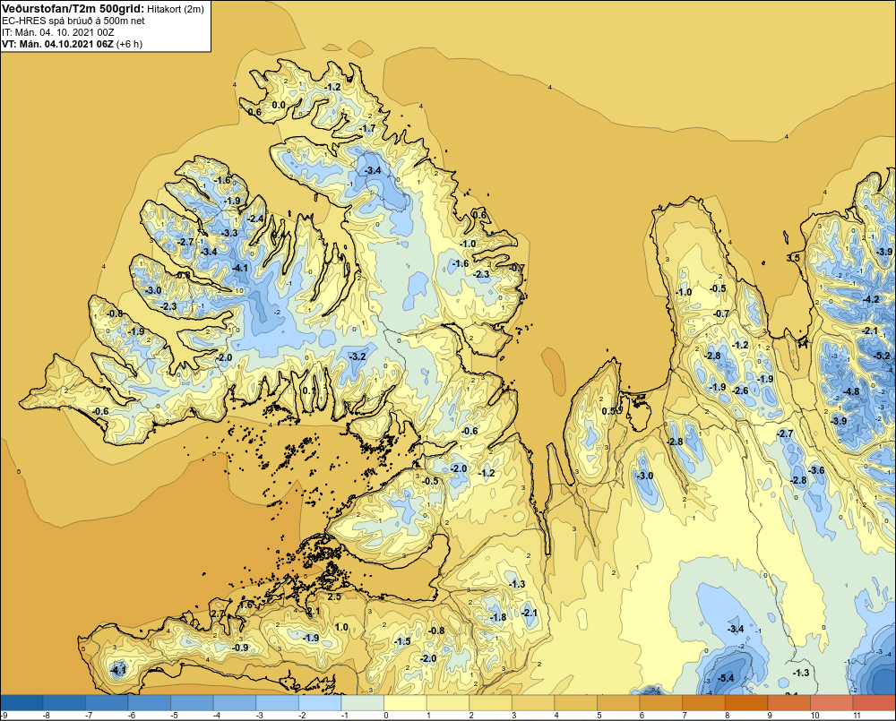
Task: Click the -5.2 temperature value
Action: point(883,356)
